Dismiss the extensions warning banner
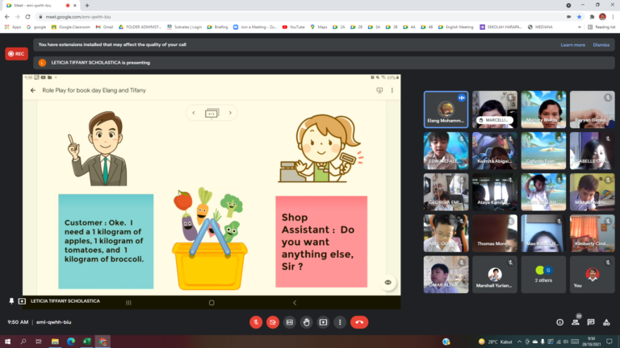Screen dimensions: 620x348 (601, 45)
